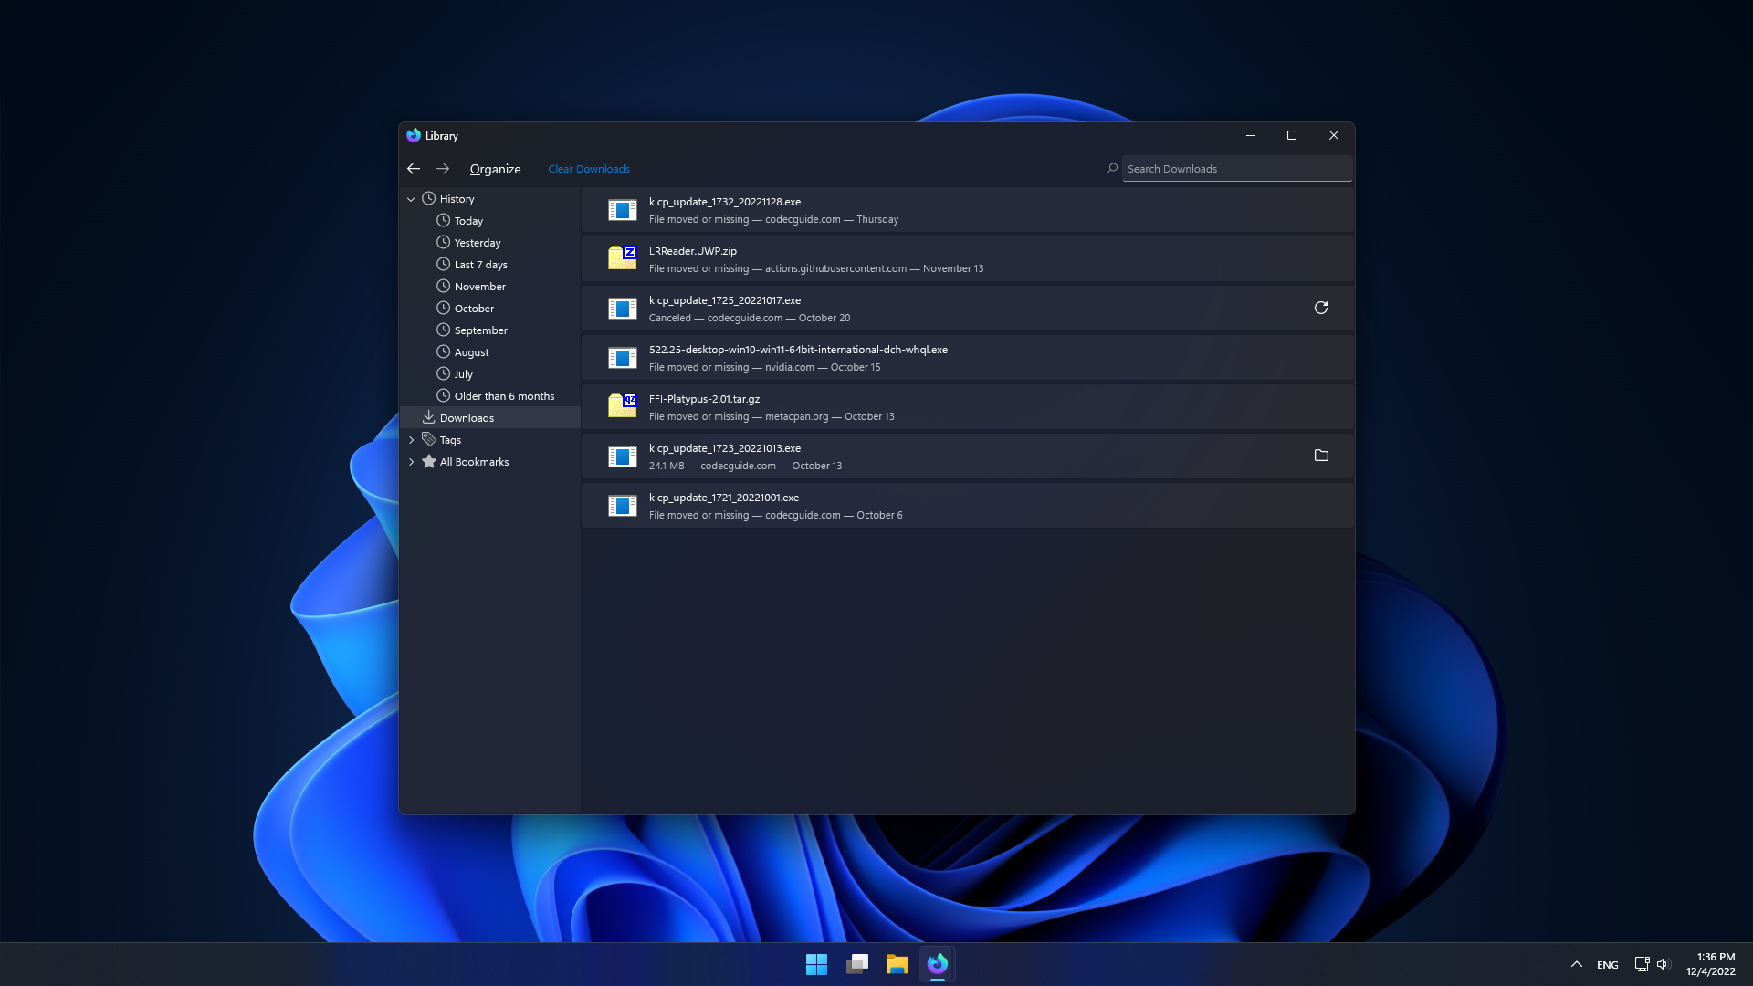
Task: Select July history
Action: click(x=490, y=374)
